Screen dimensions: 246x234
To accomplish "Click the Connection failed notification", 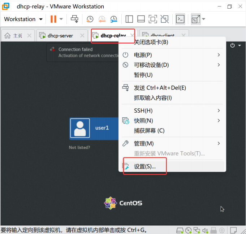I will (x=83, y=52).
